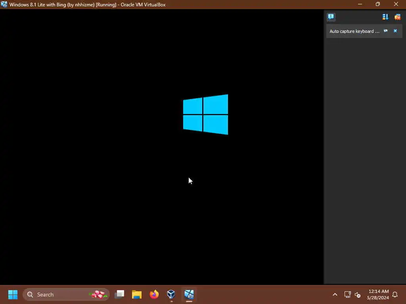Viewport: 406px width, 304px height.
Task: Open network status tray icon
Action: 347,294
